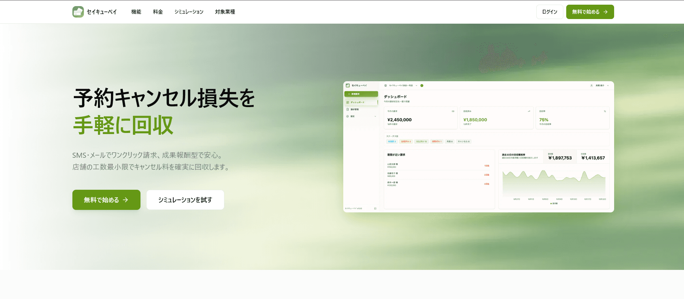Select the 支払済み 13 status badge
Viewport: 684px width, 299px height.
click(x=421, y=142)
